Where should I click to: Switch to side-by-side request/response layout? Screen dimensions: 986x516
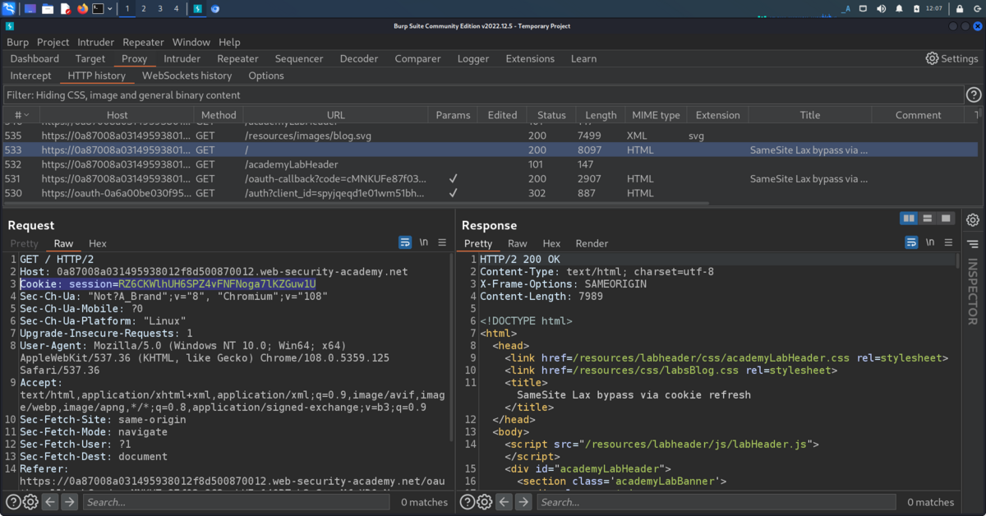pyautogui.click(x=909, y=218)
